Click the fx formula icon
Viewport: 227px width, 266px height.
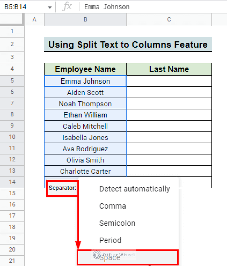click(67, 7)
